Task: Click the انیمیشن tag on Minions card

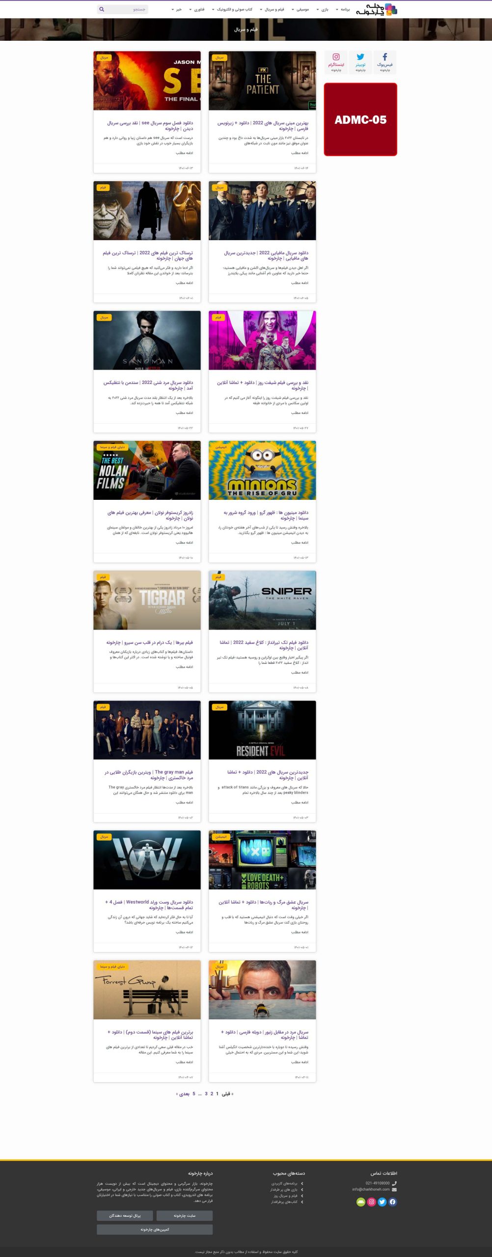Action: (221, 447)
